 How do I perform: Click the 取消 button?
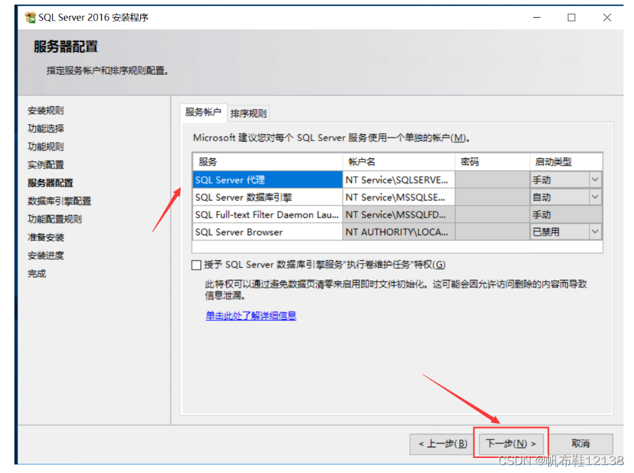coord(582,443)
